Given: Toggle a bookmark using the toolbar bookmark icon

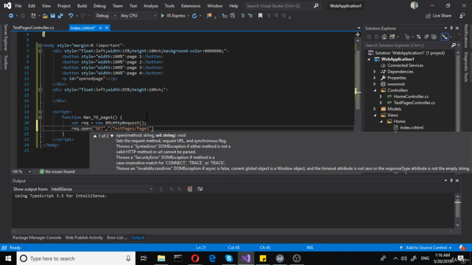Looking at the screenshot, I should [260, 16].
